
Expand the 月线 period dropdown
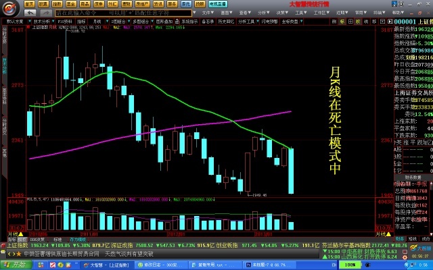point(107,21)
